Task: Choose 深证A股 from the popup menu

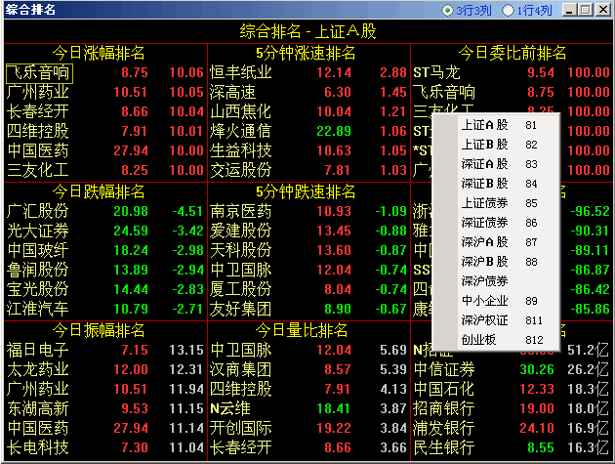Action: (496, 164)
